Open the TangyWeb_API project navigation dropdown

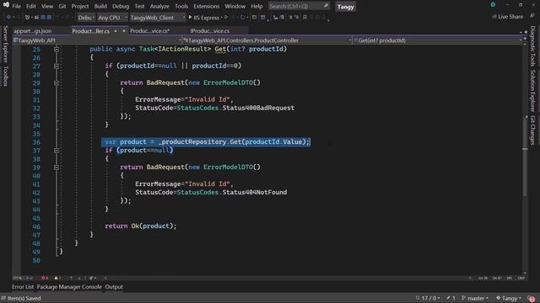tap(97, 40)
